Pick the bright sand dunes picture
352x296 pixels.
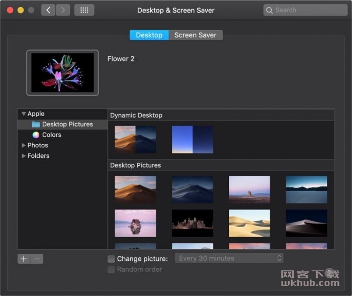click(x=249, y=223)
